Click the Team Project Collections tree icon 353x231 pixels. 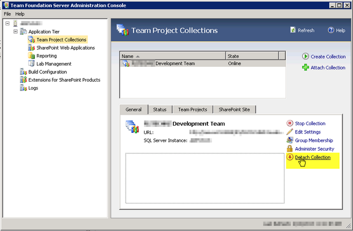(x=31, y=40)
